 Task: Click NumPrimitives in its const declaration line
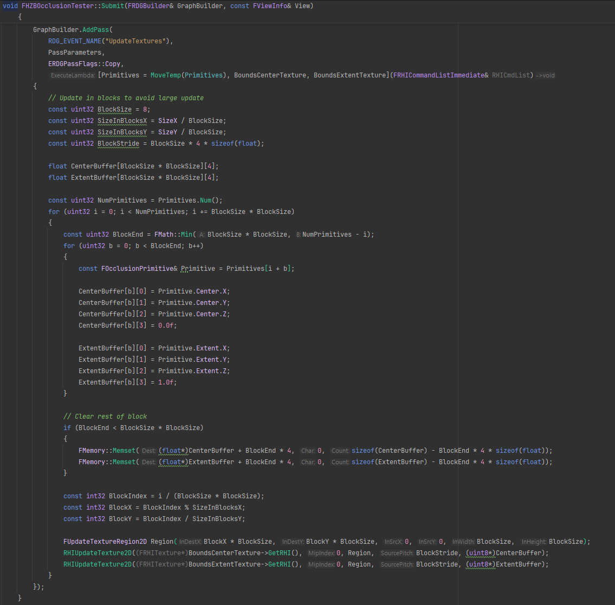pyautogui.click(x=122, y=200)
